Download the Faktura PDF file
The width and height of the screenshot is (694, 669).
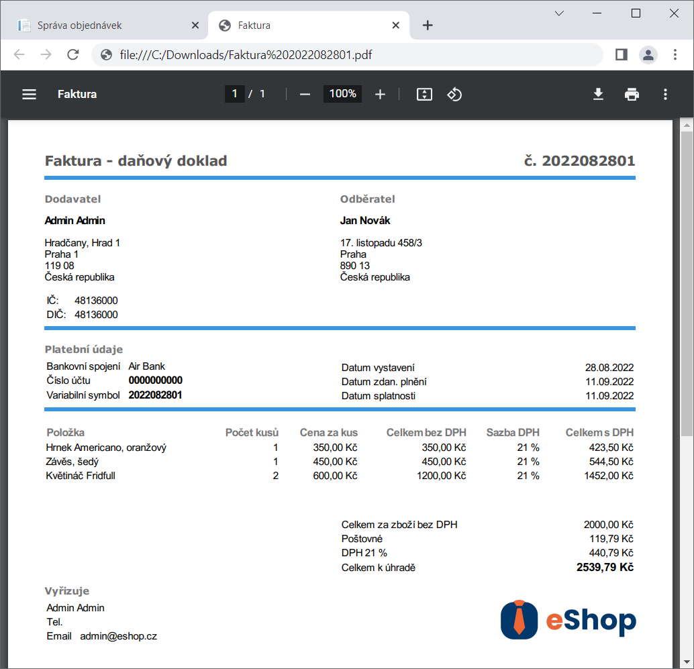(x=598, y=95)
